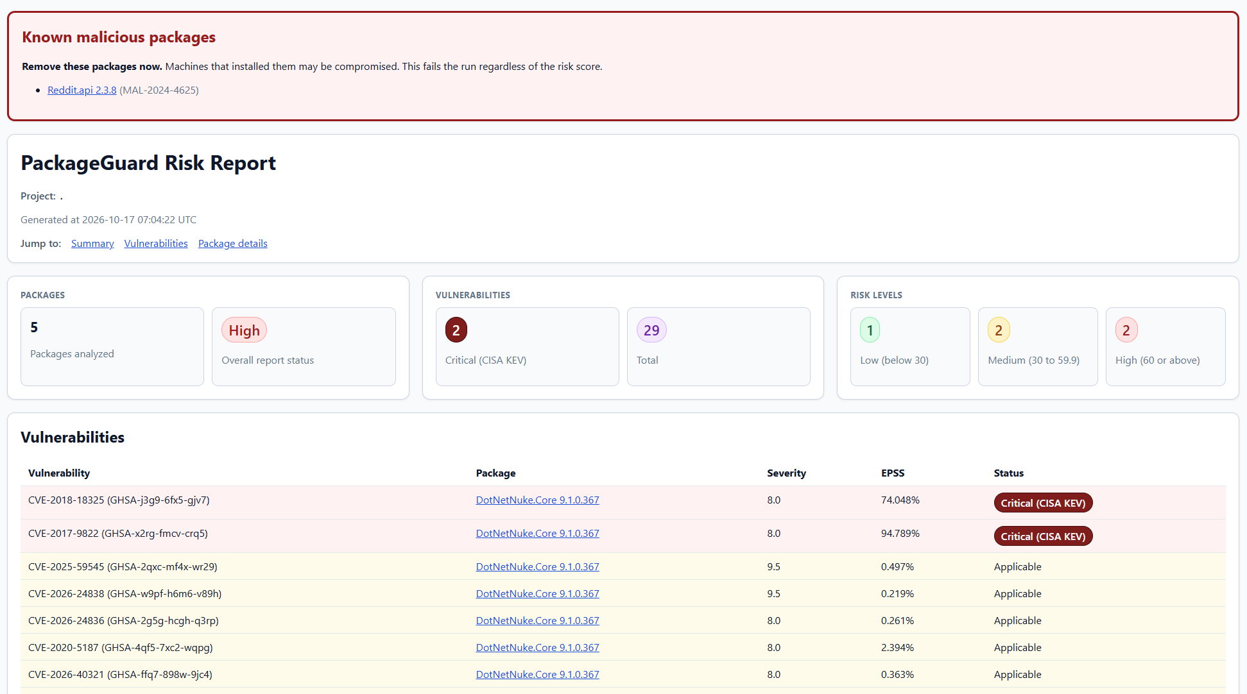The image size is (1247, 694).
Task: Click the EPSS value 94.789%
Action: click(900, 534)
